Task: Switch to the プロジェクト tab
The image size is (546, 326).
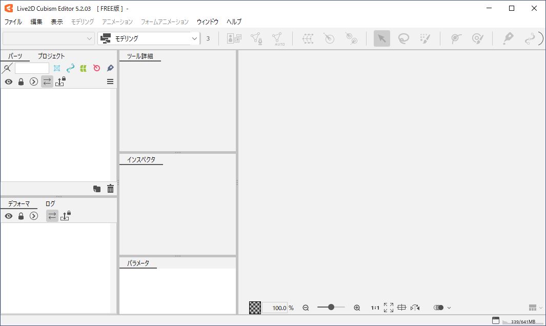Action: point(51,56)
